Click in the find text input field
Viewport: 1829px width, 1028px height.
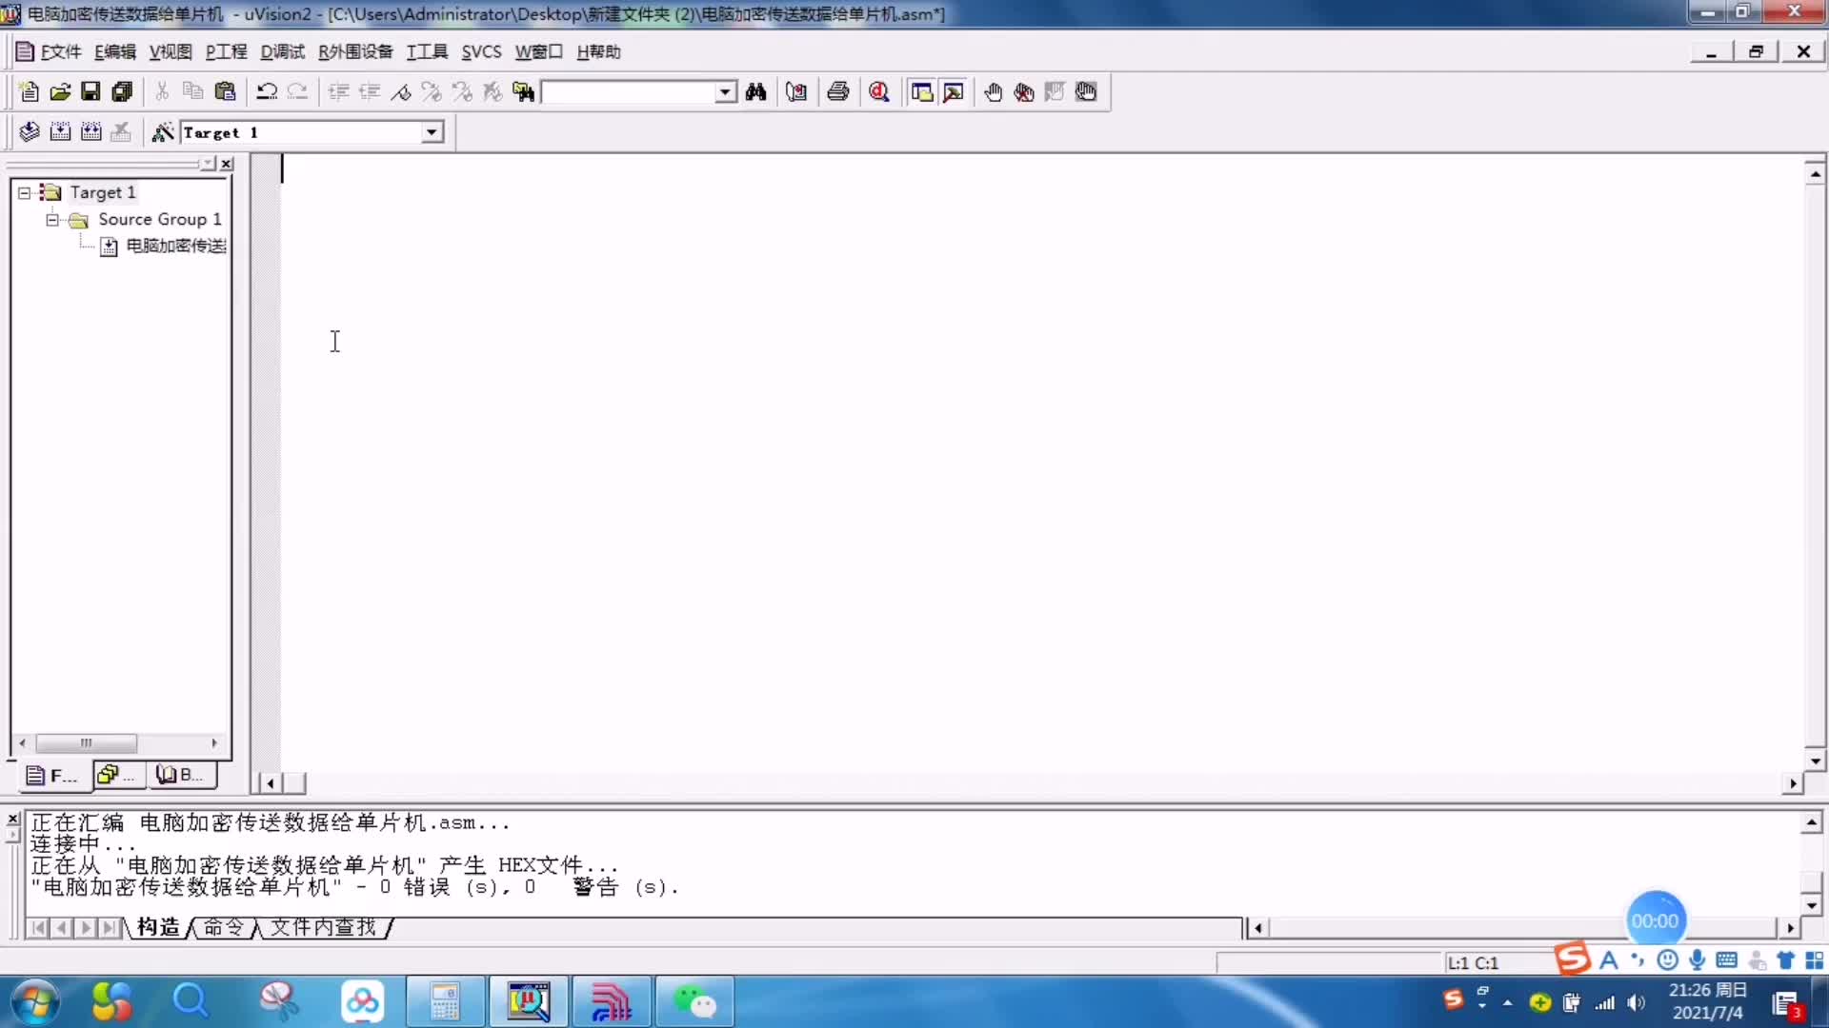click(629, 92)
